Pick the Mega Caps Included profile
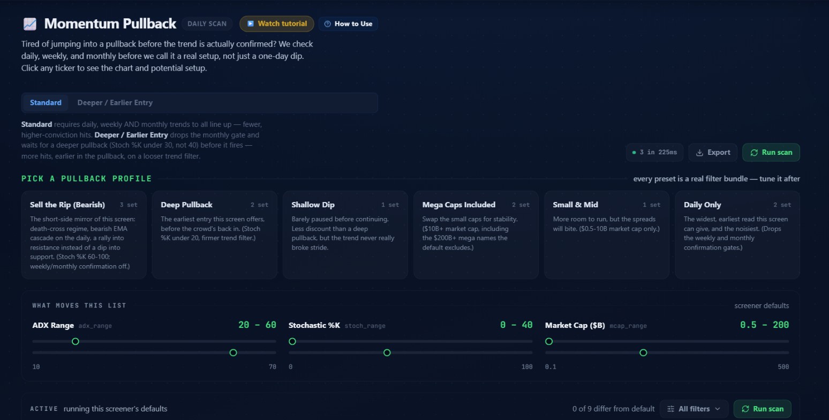This screenshot has width=829, height=420. 476,235
